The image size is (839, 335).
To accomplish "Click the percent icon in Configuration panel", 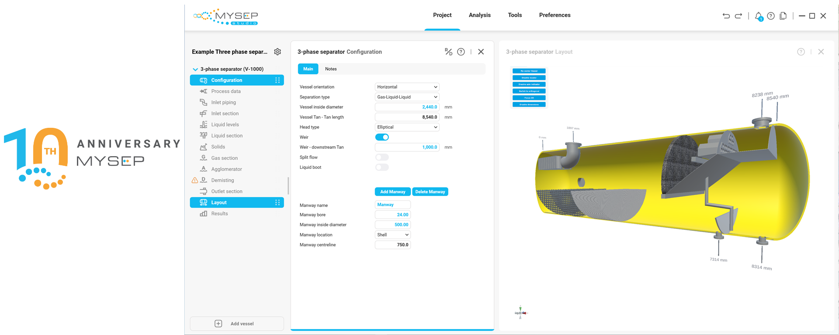I will point(448,52).
